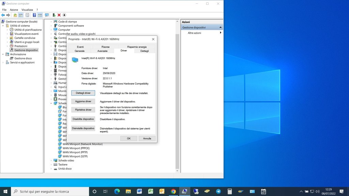This screenshot has height=196, width=349.
Task: Click the Windows search box
Action: pyautogui.click(x=50, y=191)
